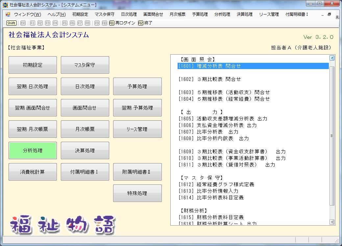Click the list scrollbar up arrow
This screenshot has width=342, height=246.
click(x=332, y=58)
